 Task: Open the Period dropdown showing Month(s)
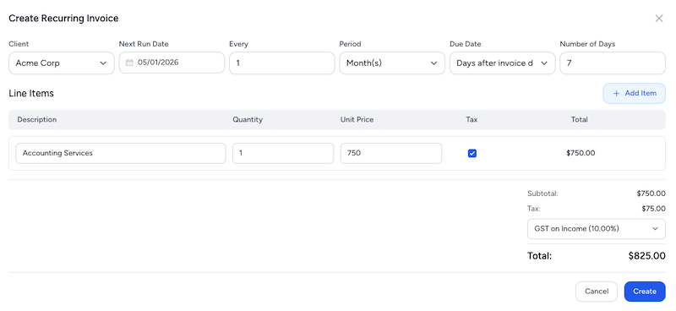pos(392,63)
